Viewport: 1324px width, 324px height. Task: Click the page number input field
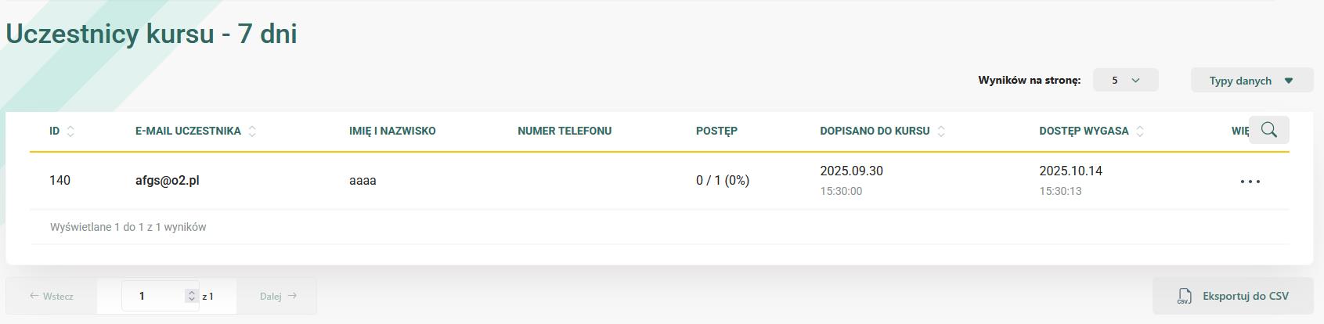pyautogui.click(x=155, y=296)
